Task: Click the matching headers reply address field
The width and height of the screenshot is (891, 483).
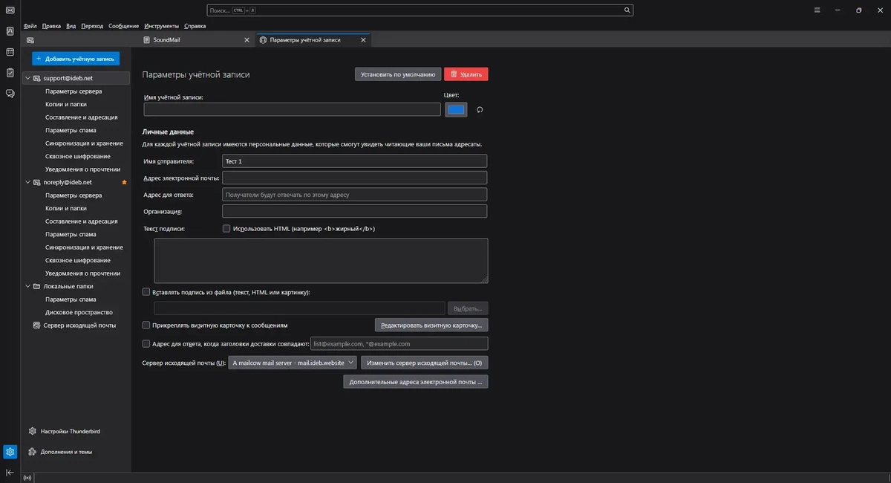Action: pos(399,343)
